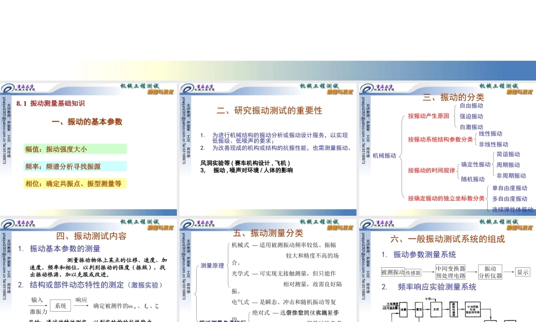Image resolution: width=536 pixels, height=322 pixels.
Task: Open the slide titled 六、一般振动测试系统的组成
Action: (448, 270)
